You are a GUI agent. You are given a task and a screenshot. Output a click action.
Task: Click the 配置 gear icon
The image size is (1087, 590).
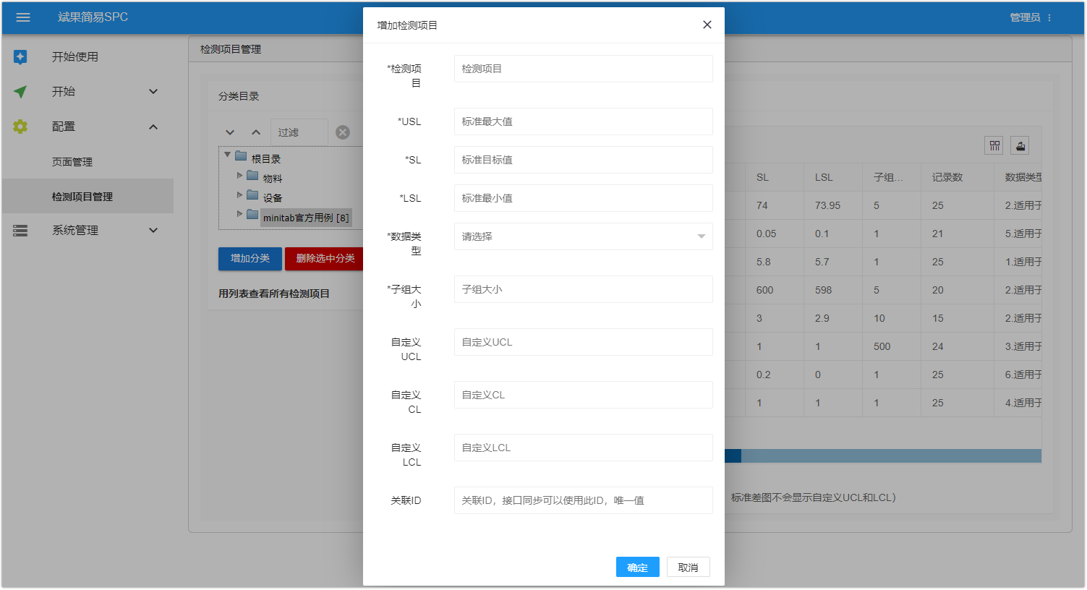pos(20,127)
